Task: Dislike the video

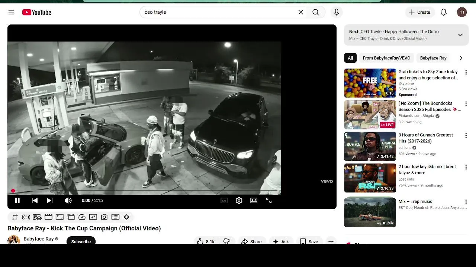Action: tap(227, 241)
